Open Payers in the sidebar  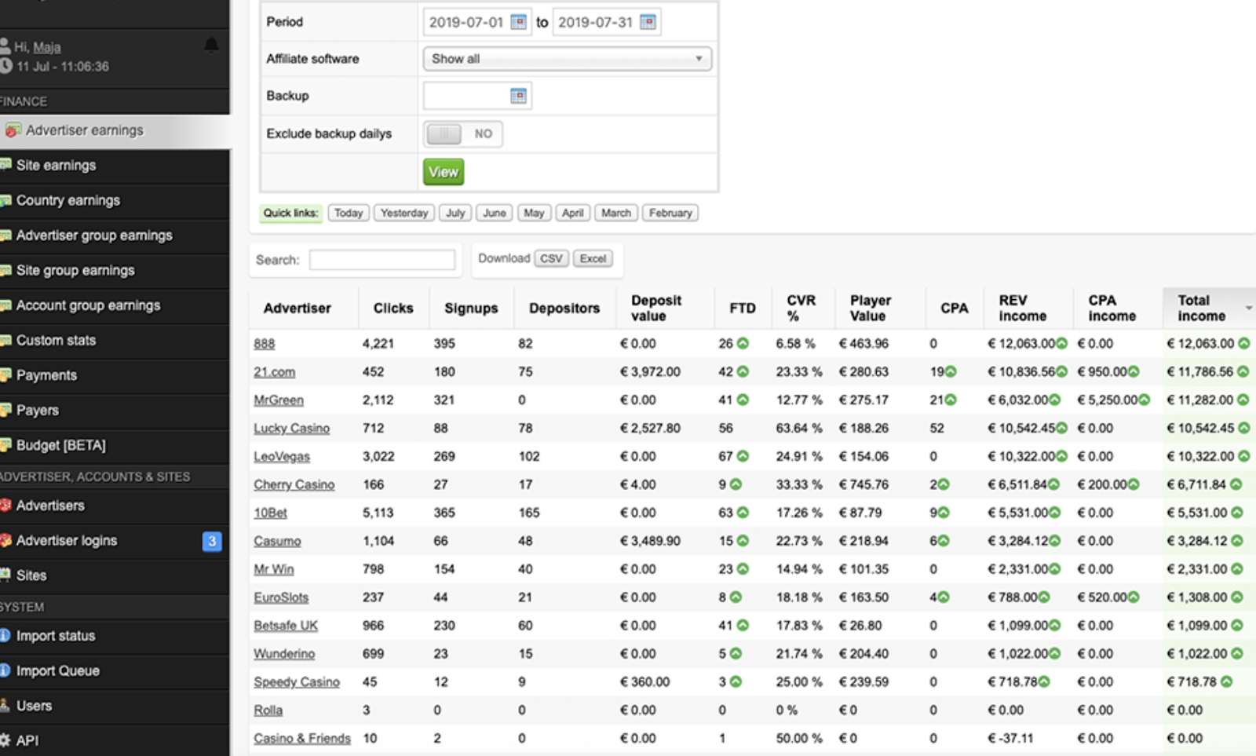coord(38,411)
